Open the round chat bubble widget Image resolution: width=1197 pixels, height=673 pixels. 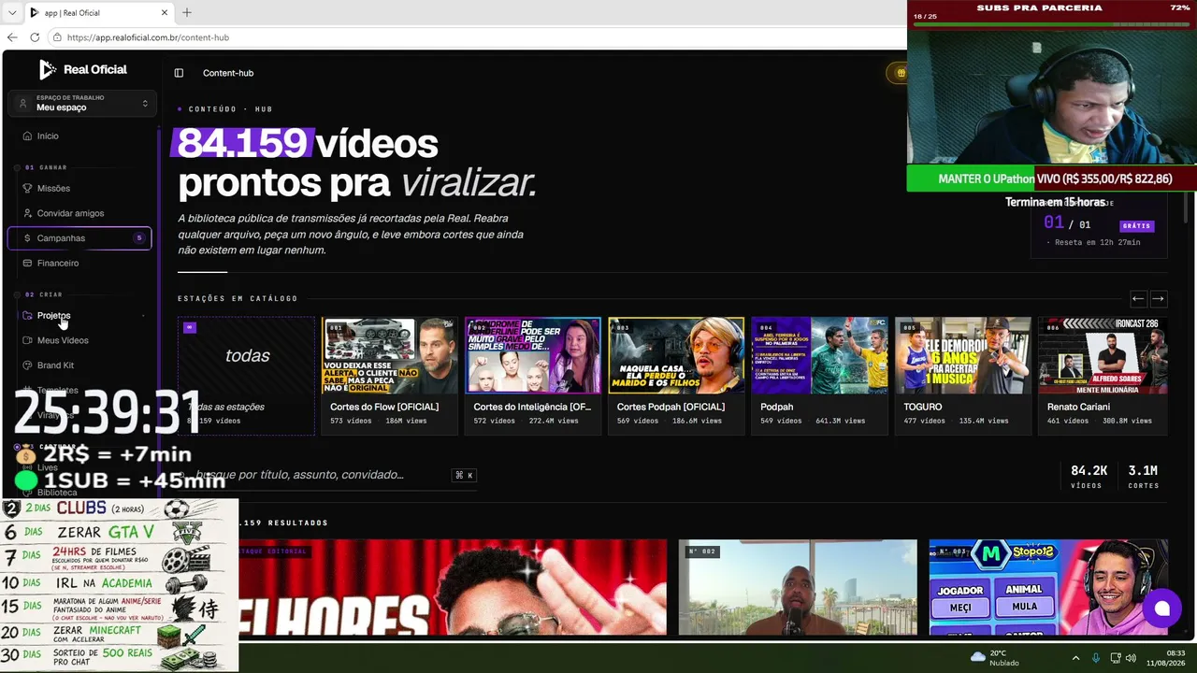1161,609
